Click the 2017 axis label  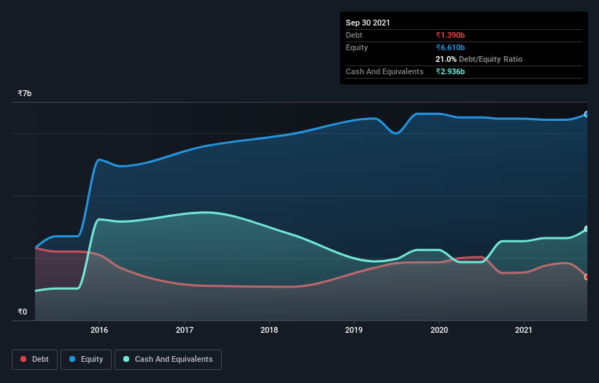[185, 330]
